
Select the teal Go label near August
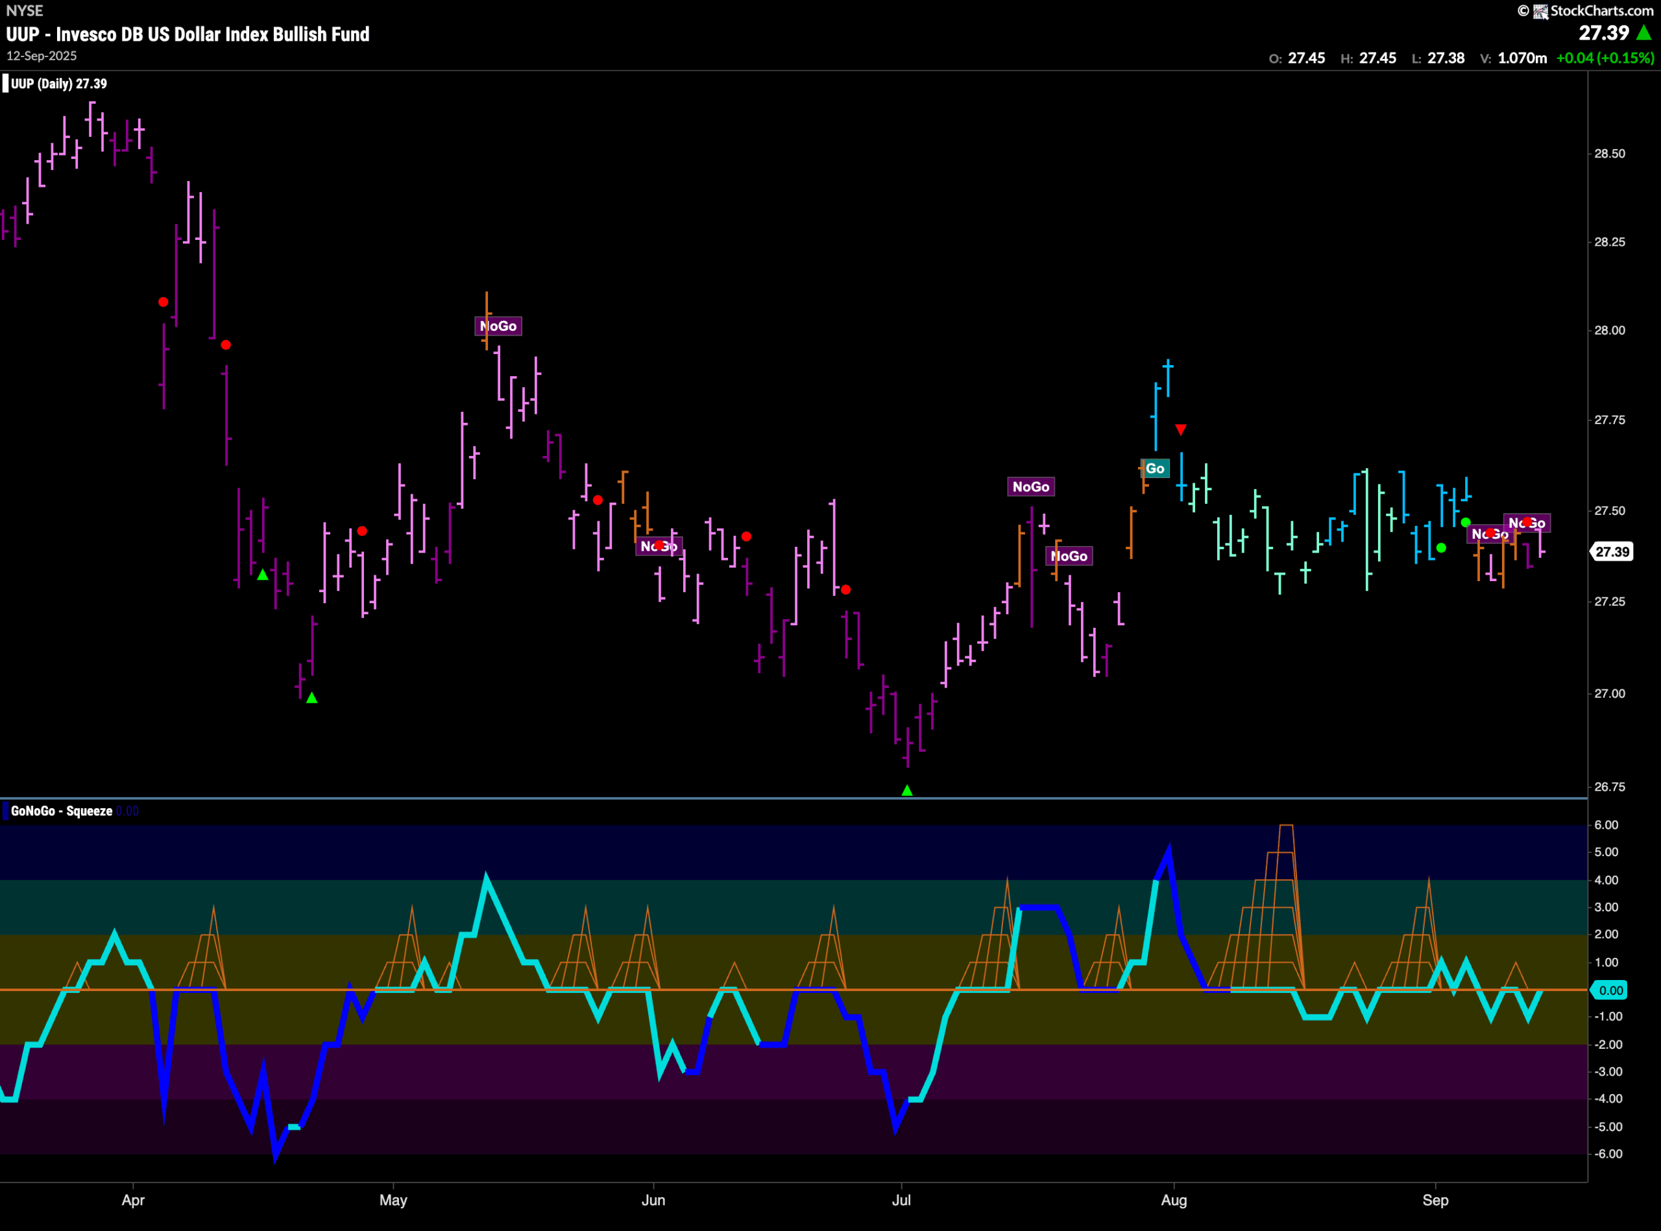1155,468
